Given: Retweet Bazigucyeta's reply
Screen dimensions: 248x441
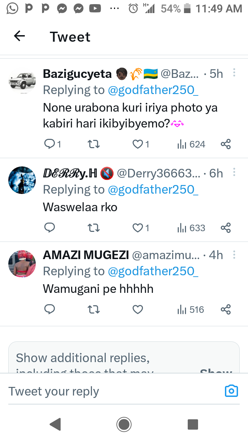Looking at the screenshot, I should (x=94, y=144).
